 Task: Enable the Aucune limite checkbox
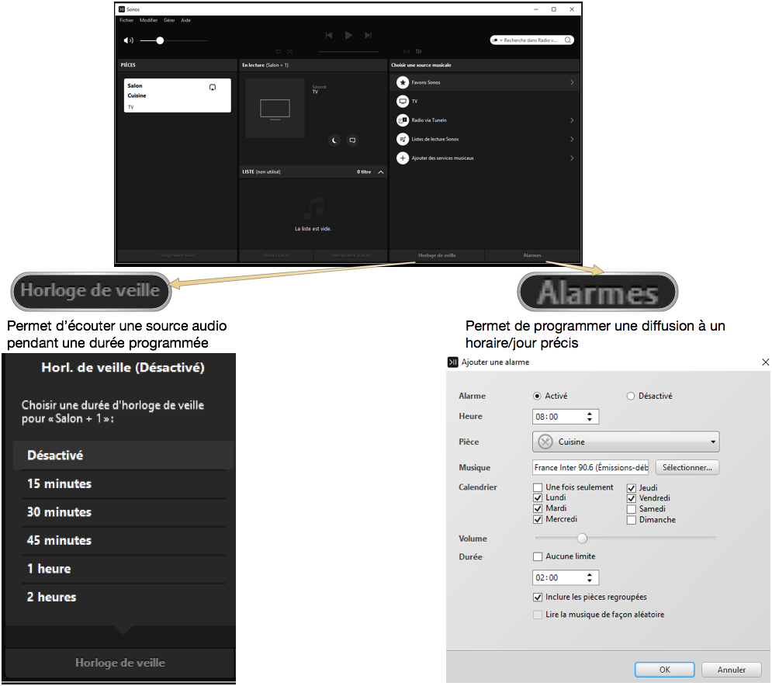(538, 556)
